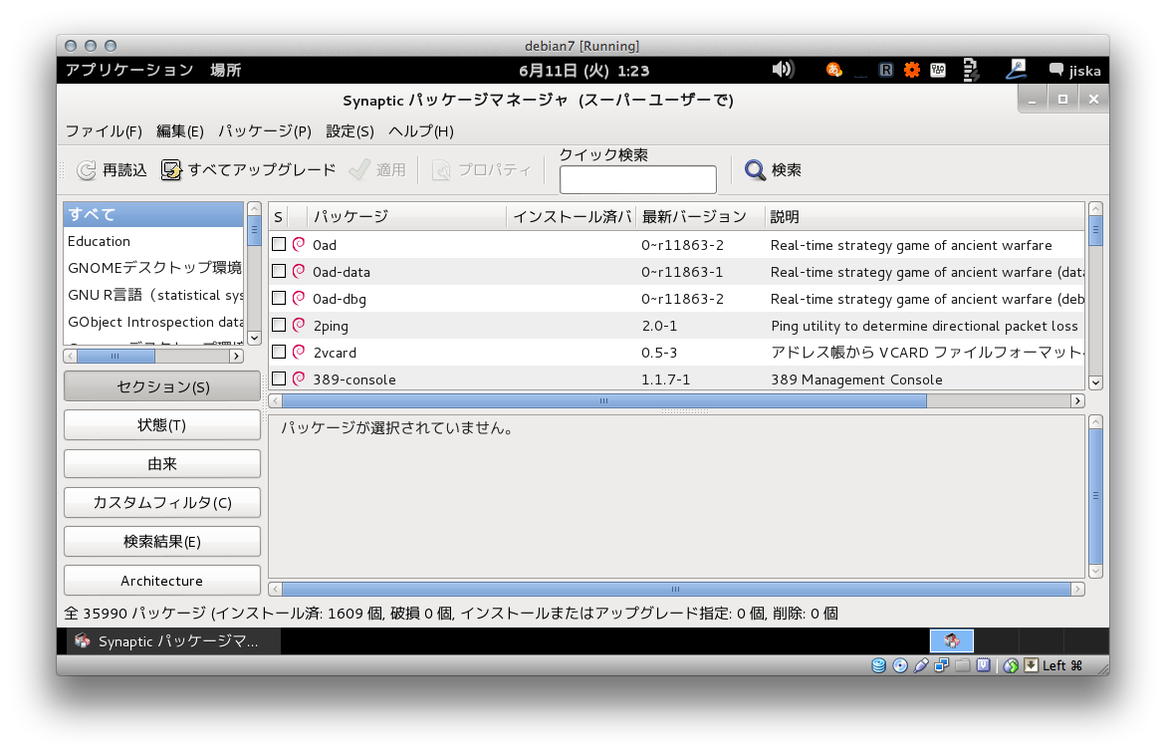Click section list scrollbar up arrow
The width and height of the screenshot is (1166, 754).
pyautogui.click(x=254, y=209)
